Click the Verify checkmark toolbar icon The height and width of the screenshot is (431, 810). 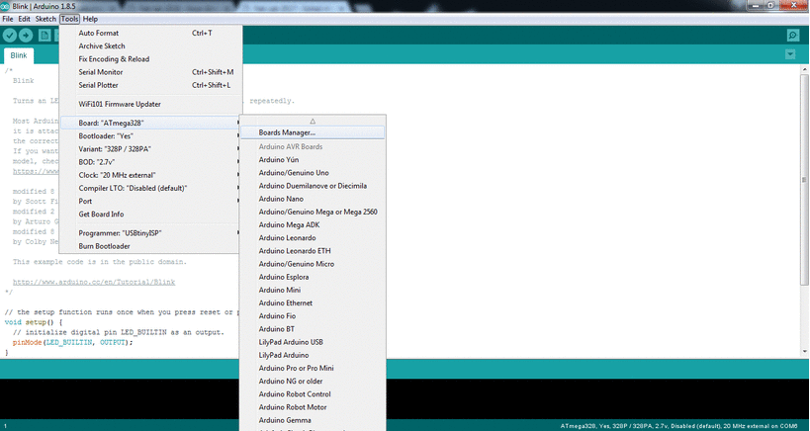(10, 36)
